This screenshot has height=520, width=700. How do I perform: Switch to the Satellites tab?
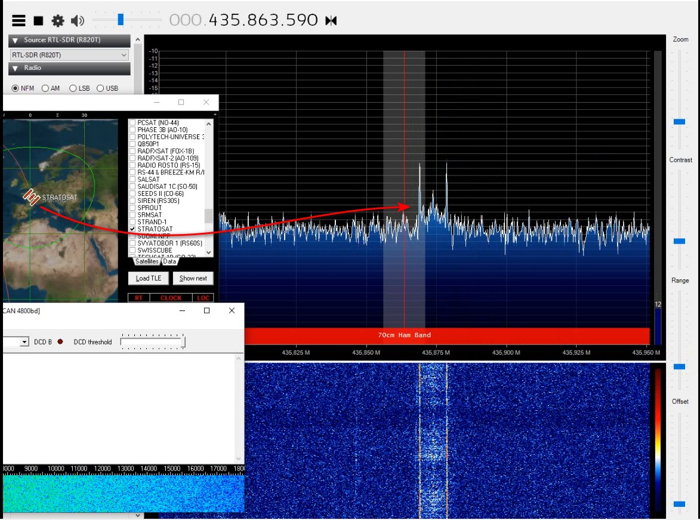[x=147, y=261]
